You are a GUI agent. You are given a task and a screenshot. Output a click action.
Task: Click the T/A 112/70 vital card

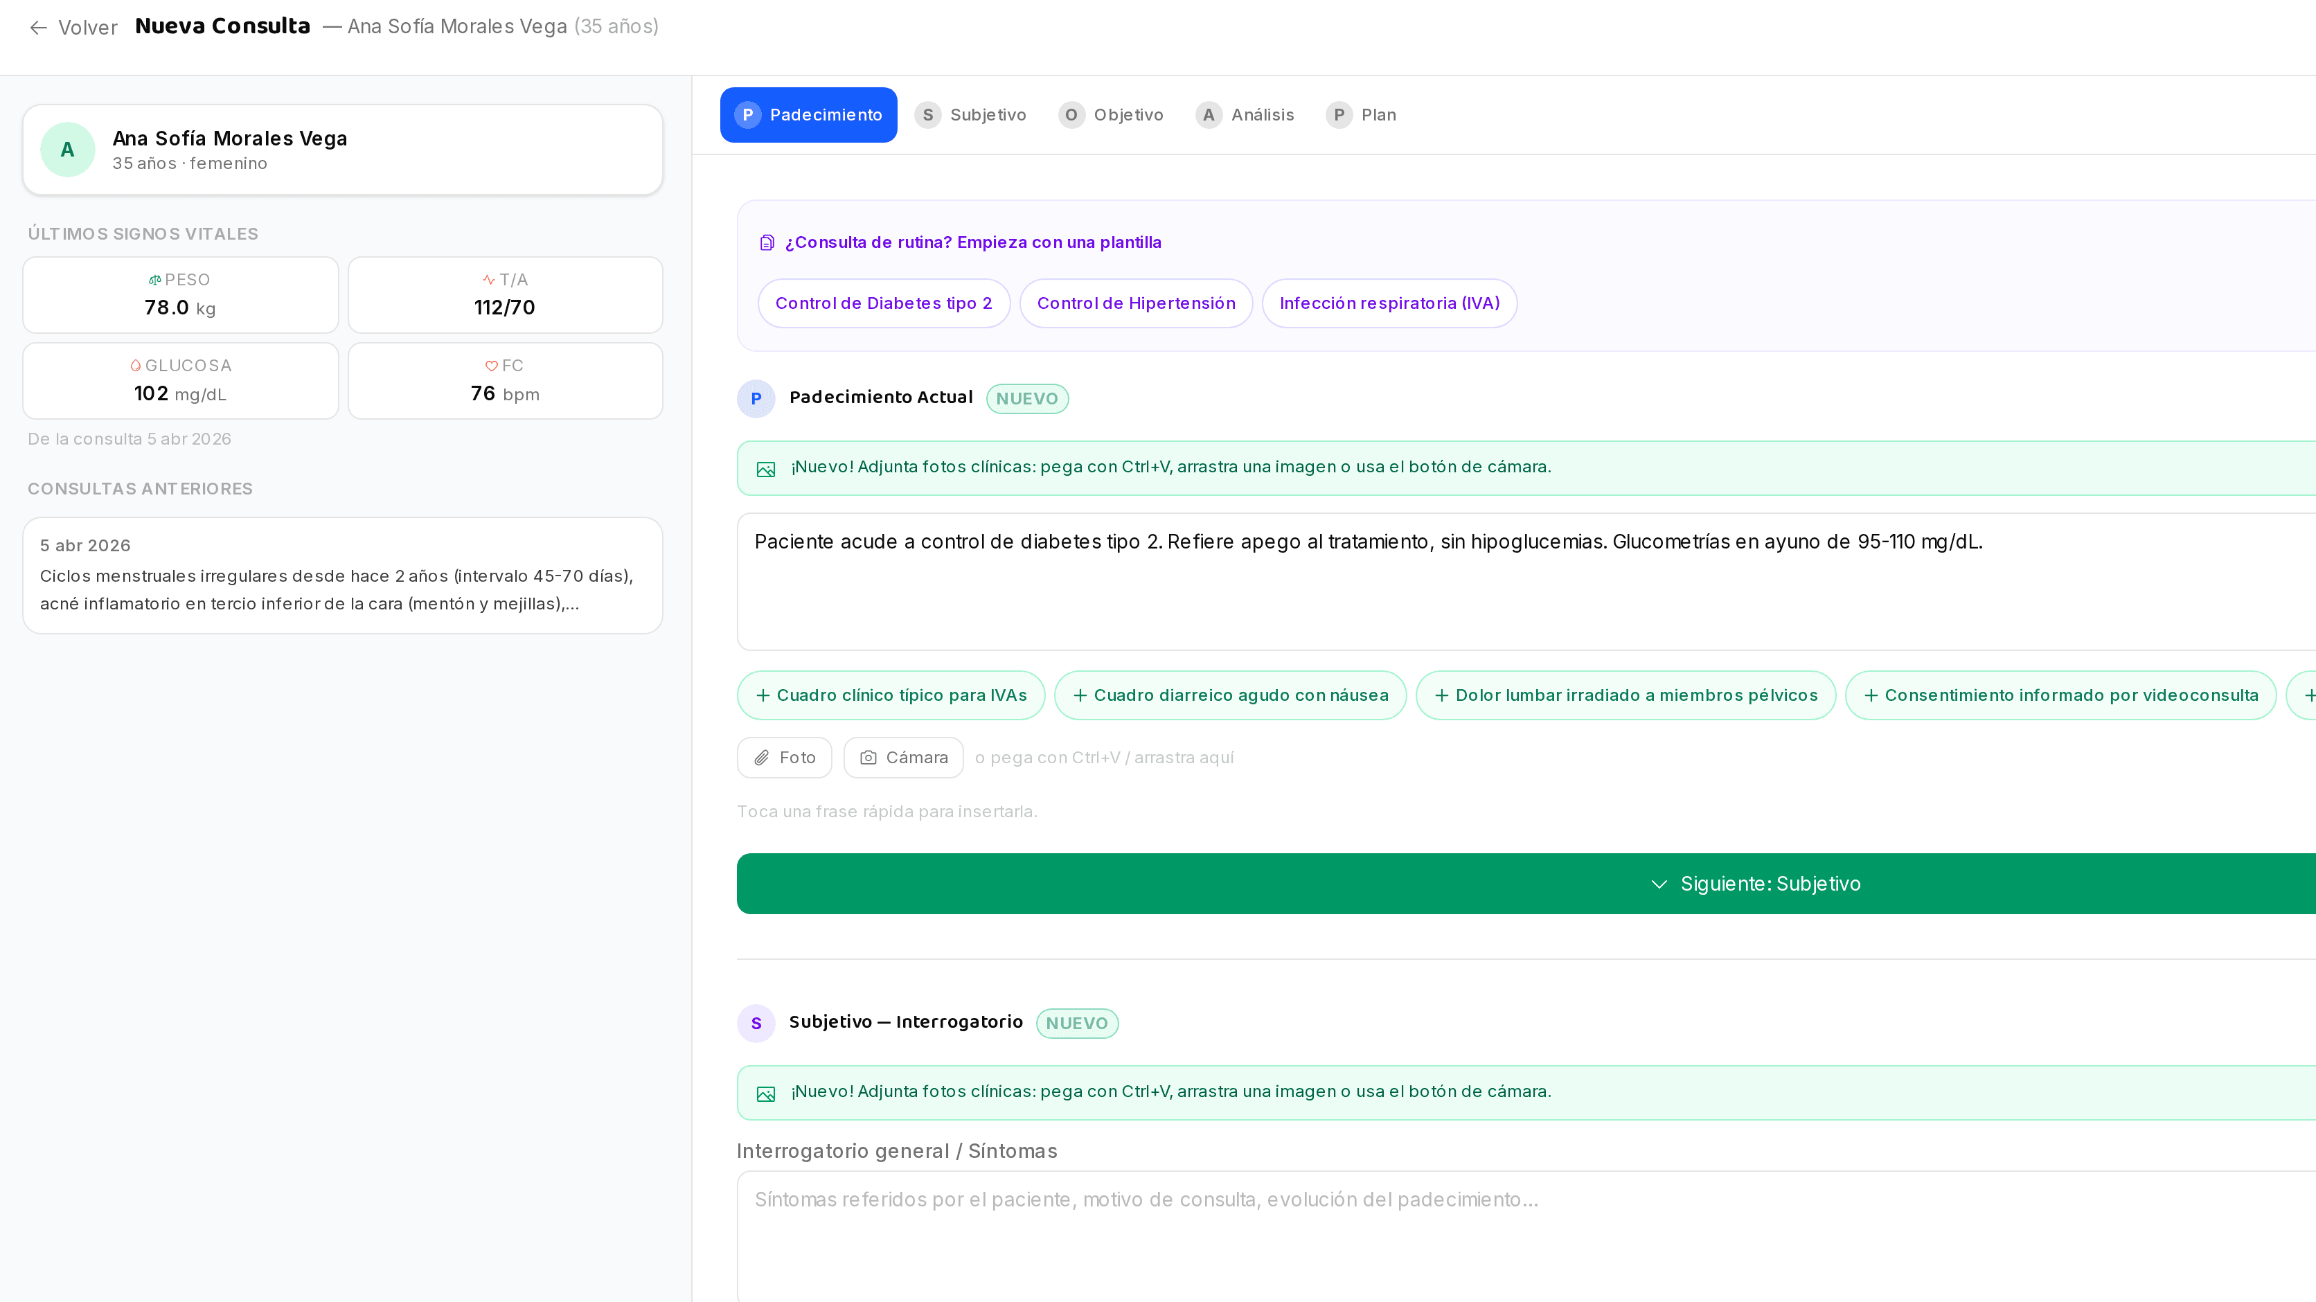506,296
